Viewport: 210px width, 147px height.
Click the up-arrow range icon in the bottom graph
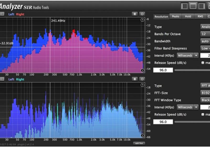pyautogui.click(x=142, y=85)
